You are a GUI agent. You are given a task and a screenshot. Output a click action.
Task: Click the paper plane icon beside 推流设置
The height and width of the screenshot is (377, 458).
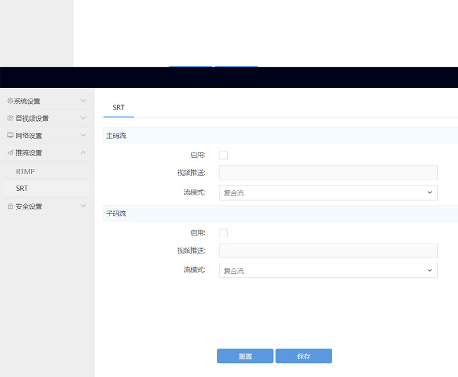point(10,153)
